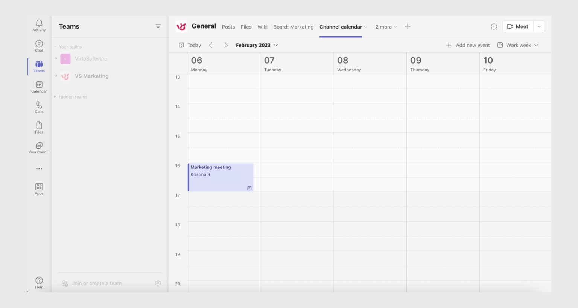Open the Marketing meeting event
578x308 pixels.
tap(220, 177)
